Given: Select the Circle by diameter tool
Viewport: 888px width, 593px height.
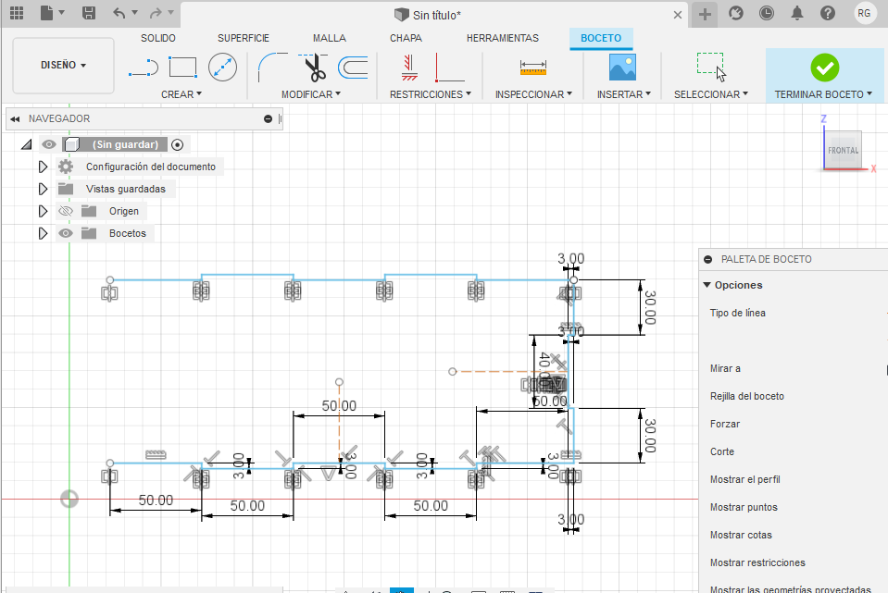Looking at the screenshot, I should click(x=222, y=68).
